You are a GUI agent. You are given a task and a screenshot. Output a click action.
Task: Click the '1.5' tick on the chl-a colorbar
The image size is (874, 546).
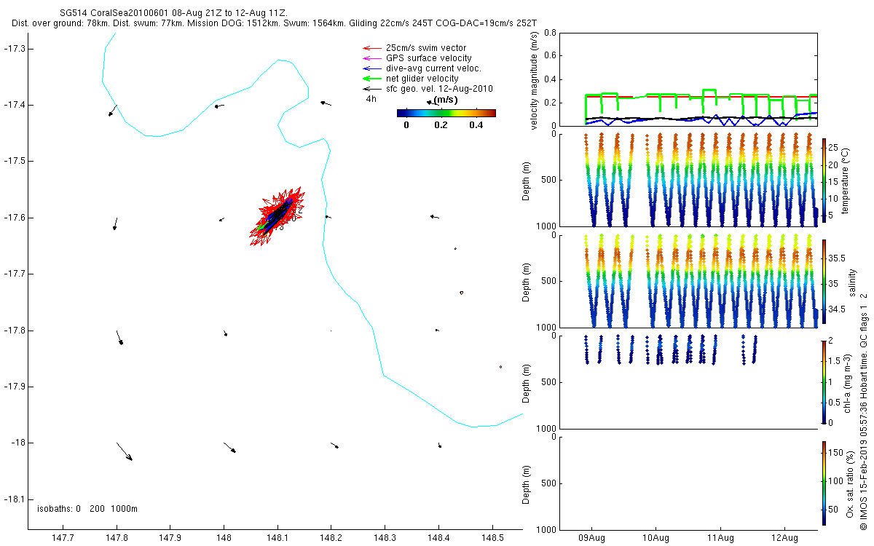[x=835, y=360]
